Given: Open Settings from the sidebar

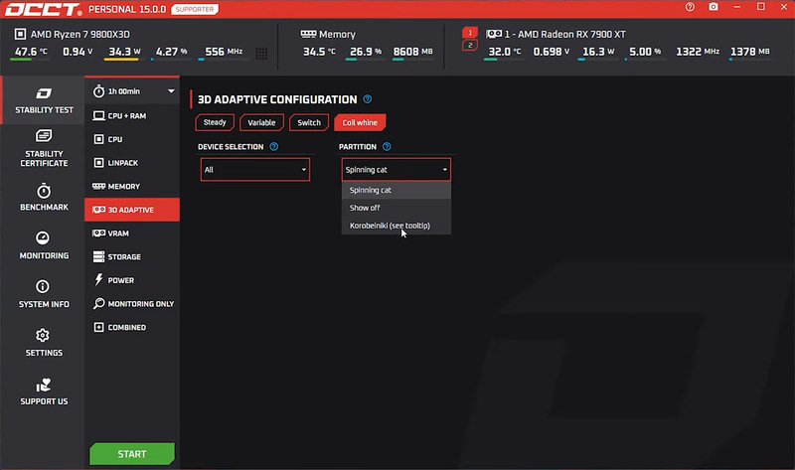Looking at the screenshot, I should [44, 343].
